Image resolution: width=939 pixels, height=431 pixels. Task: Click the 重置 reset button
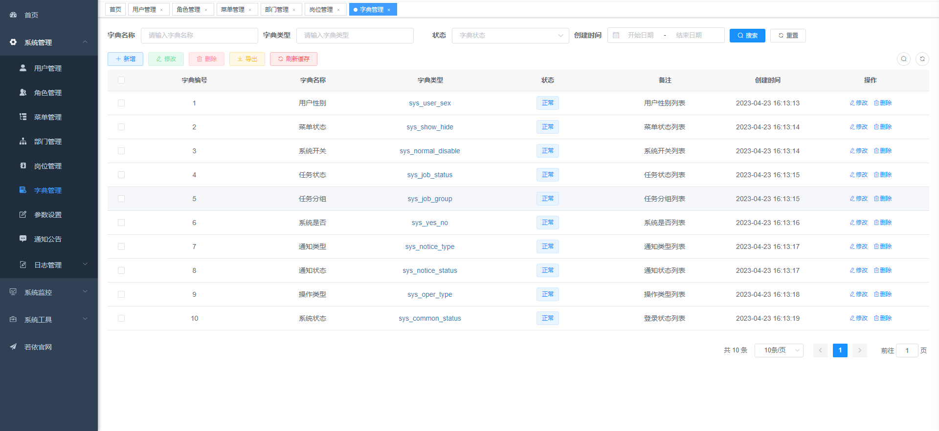[x=788, y=35]
